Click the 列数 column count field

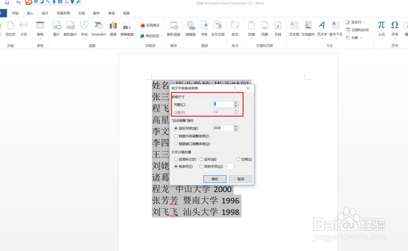tap(223, 104)
